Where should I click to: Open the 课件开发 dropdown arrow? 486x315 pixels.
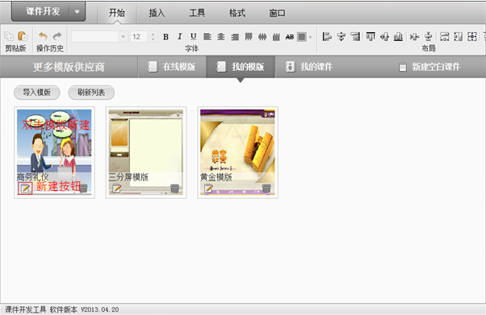click(x=78, y=12)
